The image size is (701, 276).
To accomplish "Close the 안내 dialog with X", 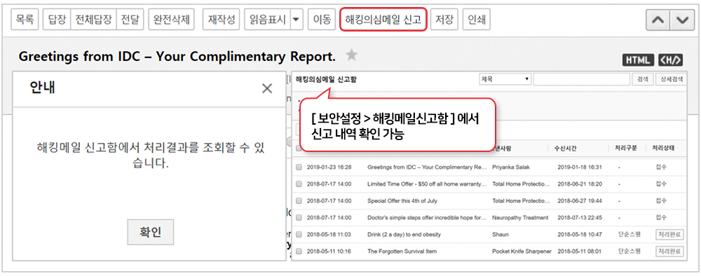I will 267,88.
